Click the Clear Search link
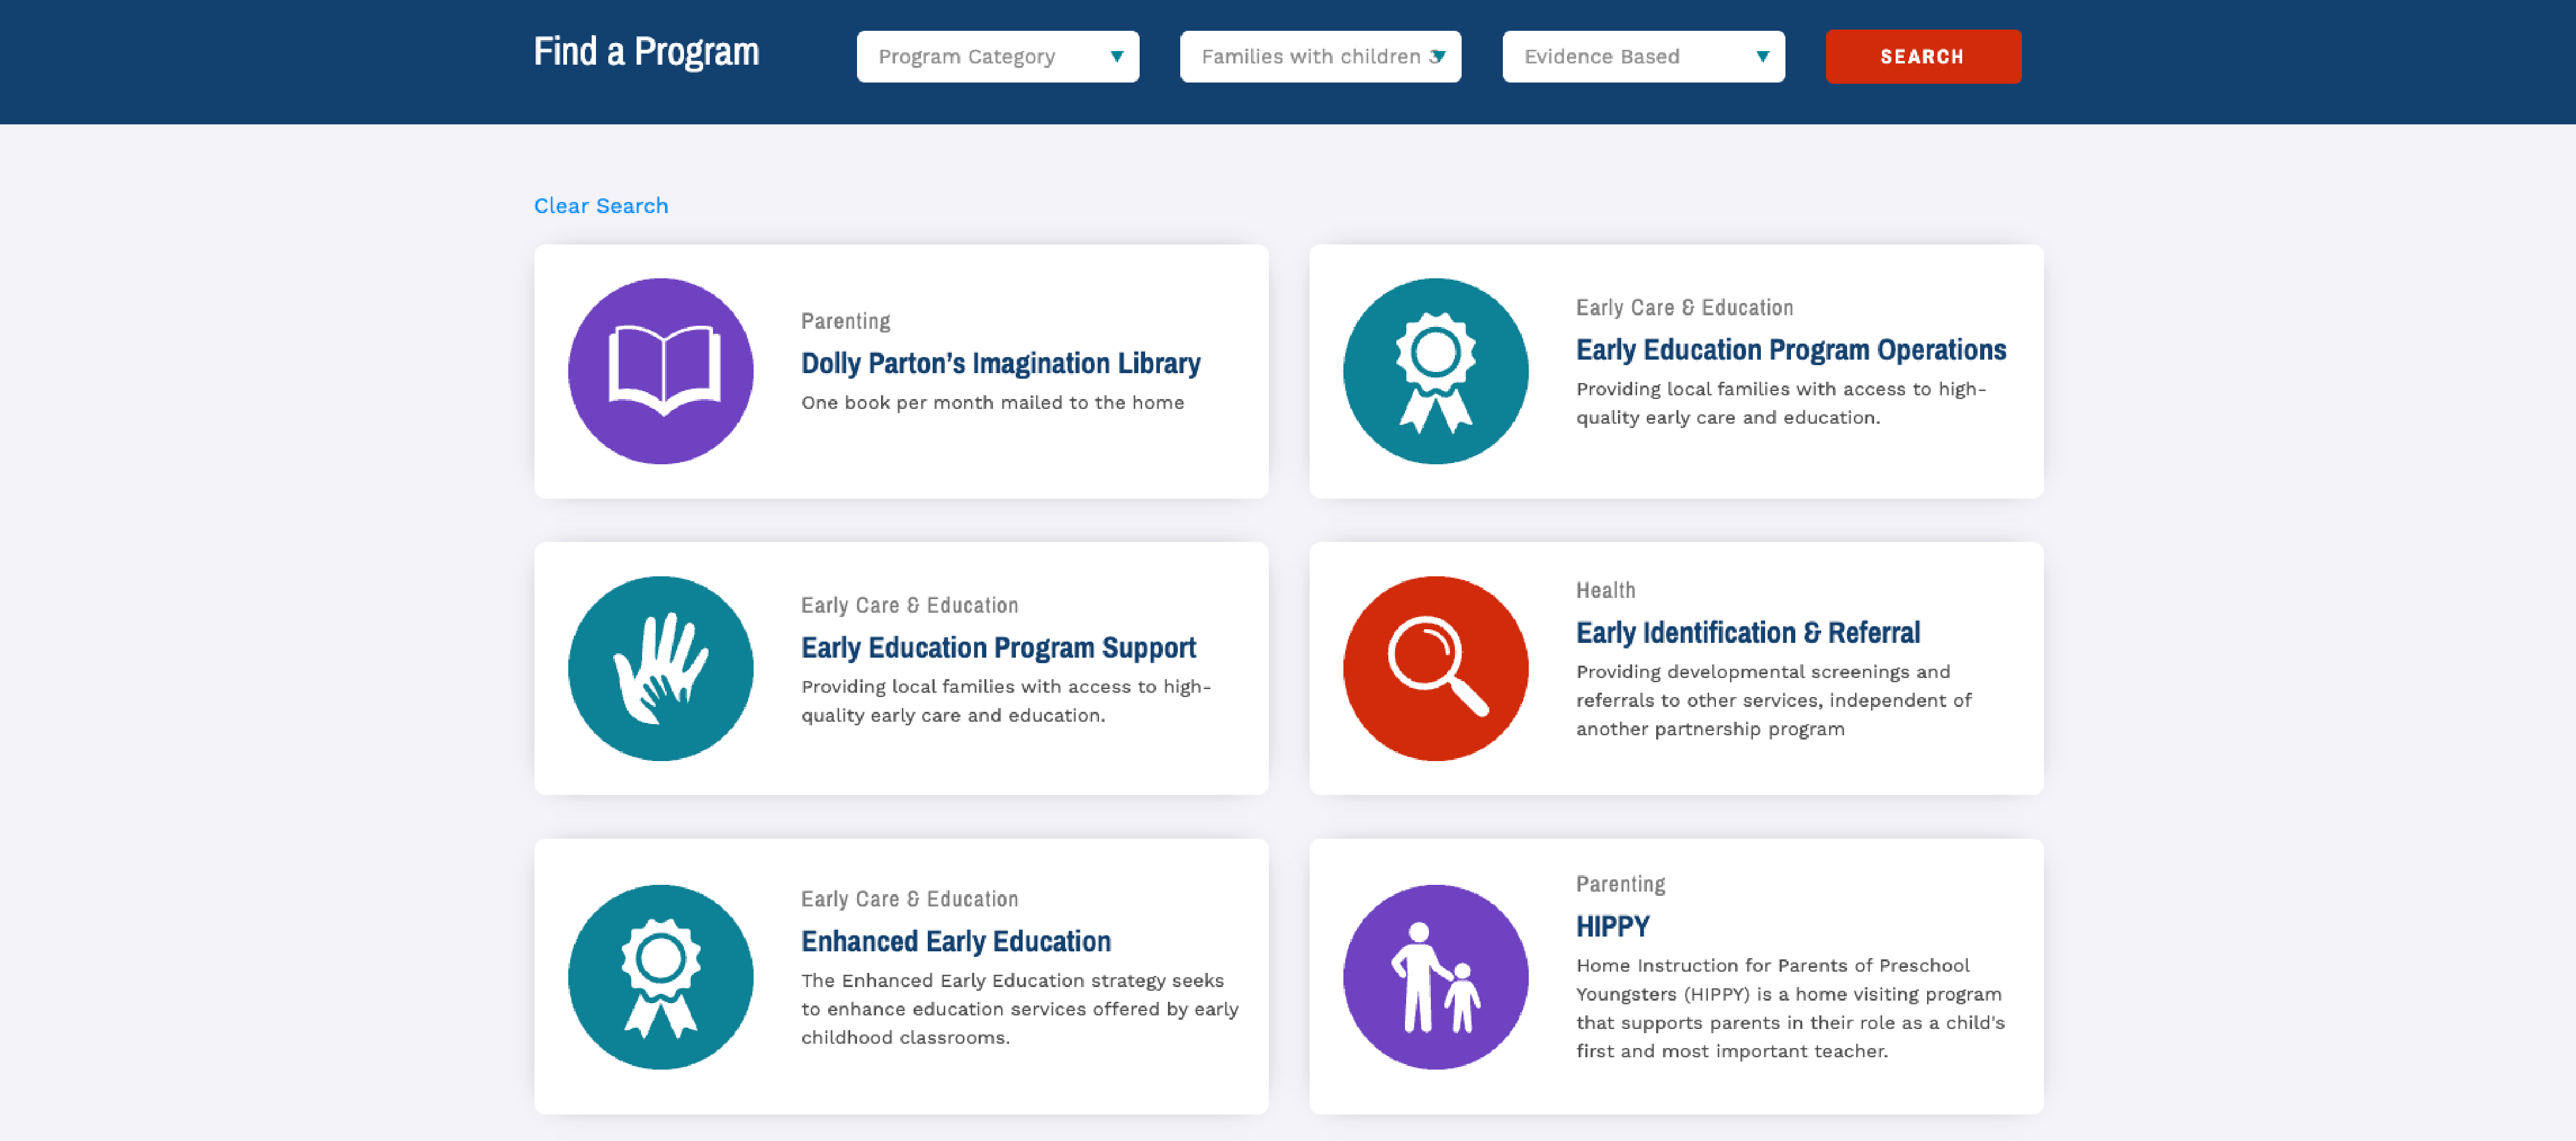This screenshot has width=2576, height=1141. [x=601, y=206]
